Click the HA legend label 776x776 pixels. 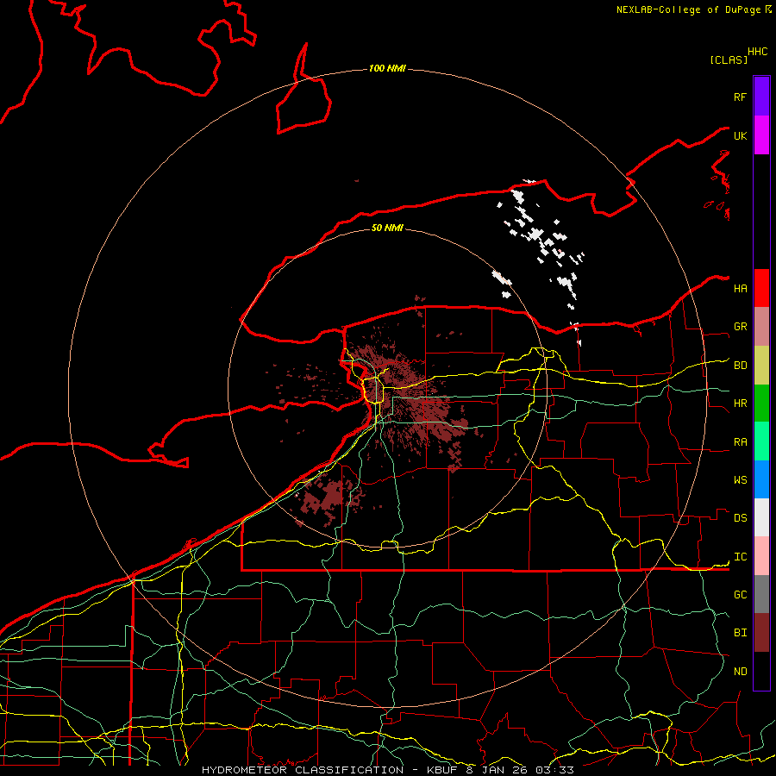tap(740, 288)
